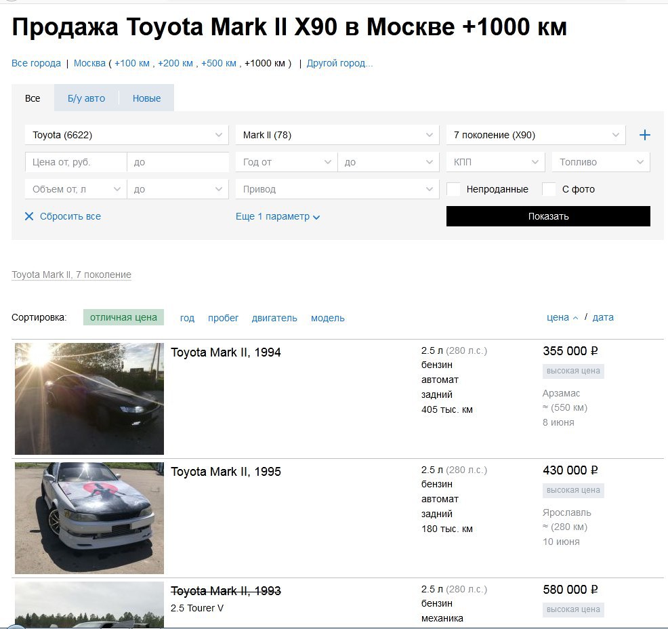The height and width of the screenshot is (629, 668).
Task: Open the engine volume 'до' dropdown
Action: [178, 189]
